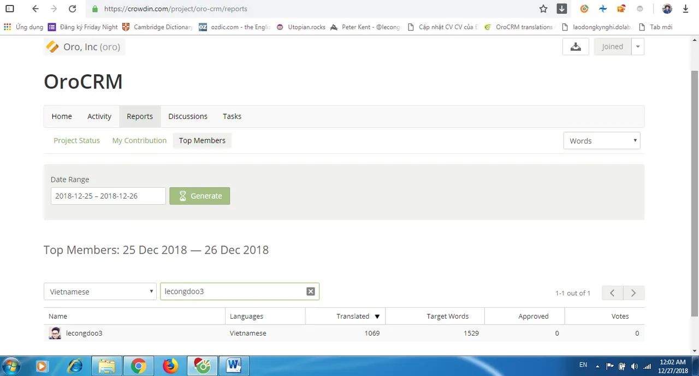
Task: Click lecongdoo3 avatar thumbnail
Action: (55, 333)
